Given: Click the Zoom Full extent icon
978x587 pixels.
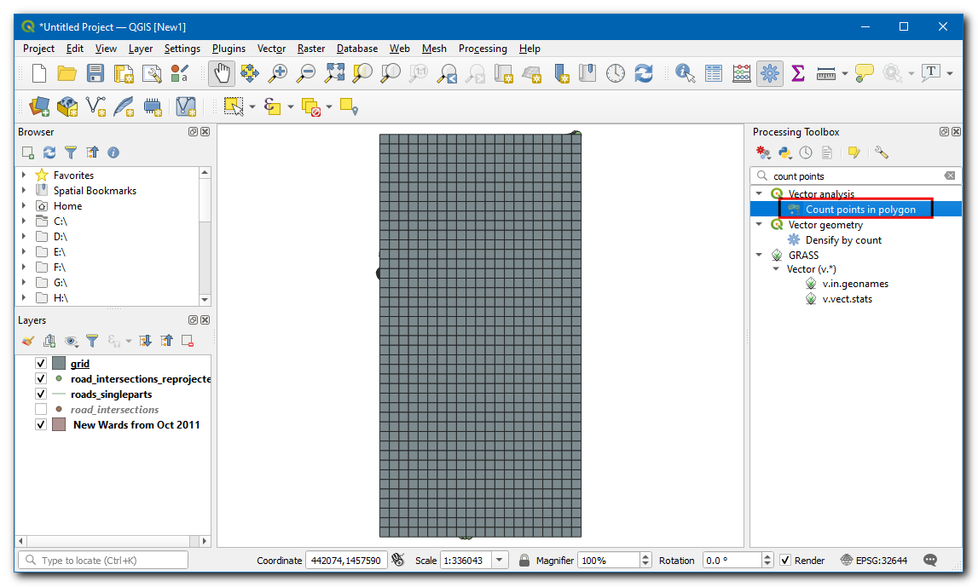Looking at the screenshot, I should point(334,74).
